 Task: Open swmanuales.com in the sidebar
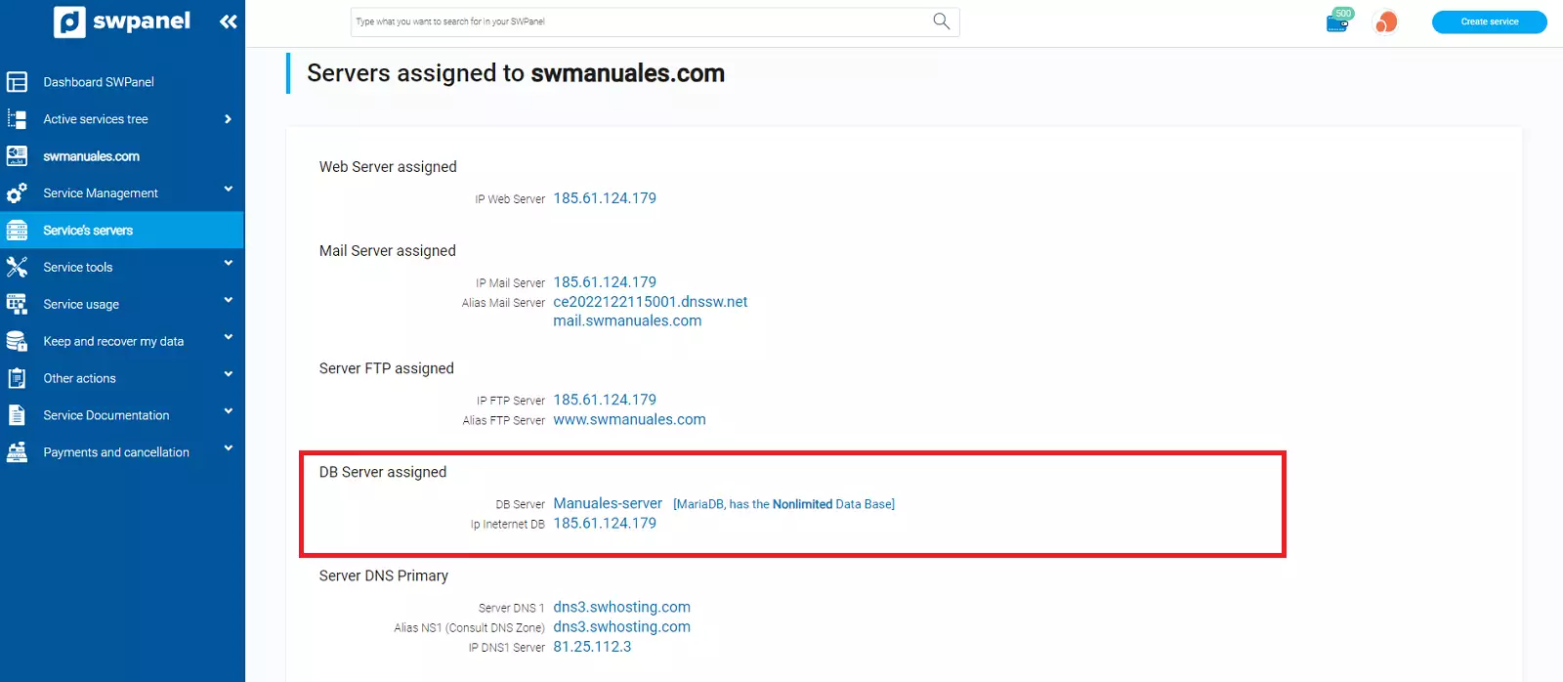tap(91, 156)
